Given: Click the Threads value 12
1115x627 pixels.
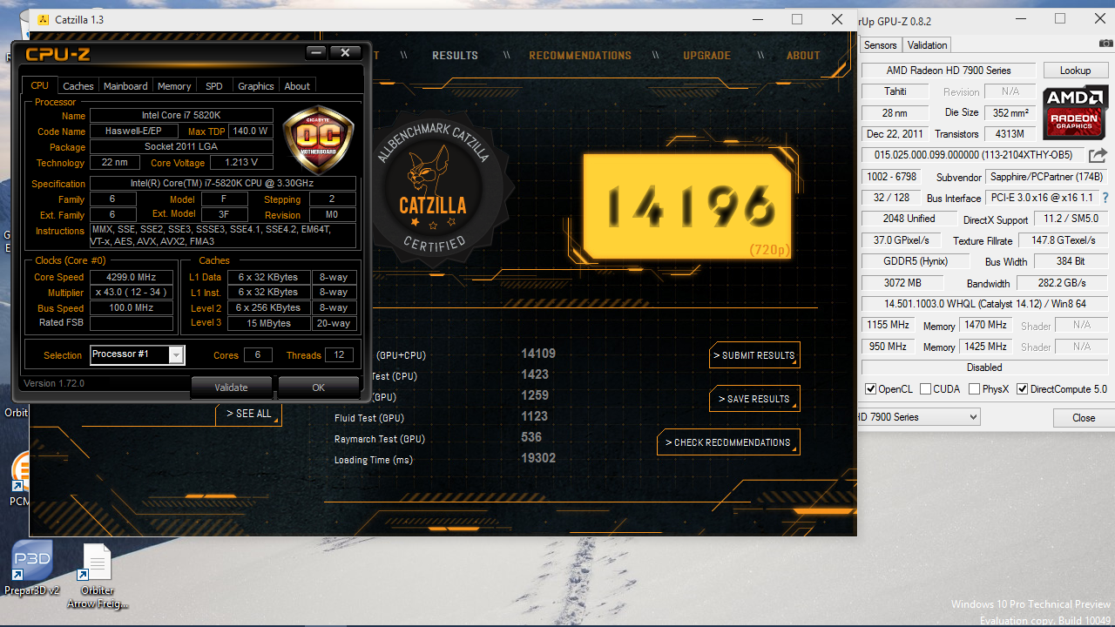Looking at the screenshot, I should [x=338, y=355].
